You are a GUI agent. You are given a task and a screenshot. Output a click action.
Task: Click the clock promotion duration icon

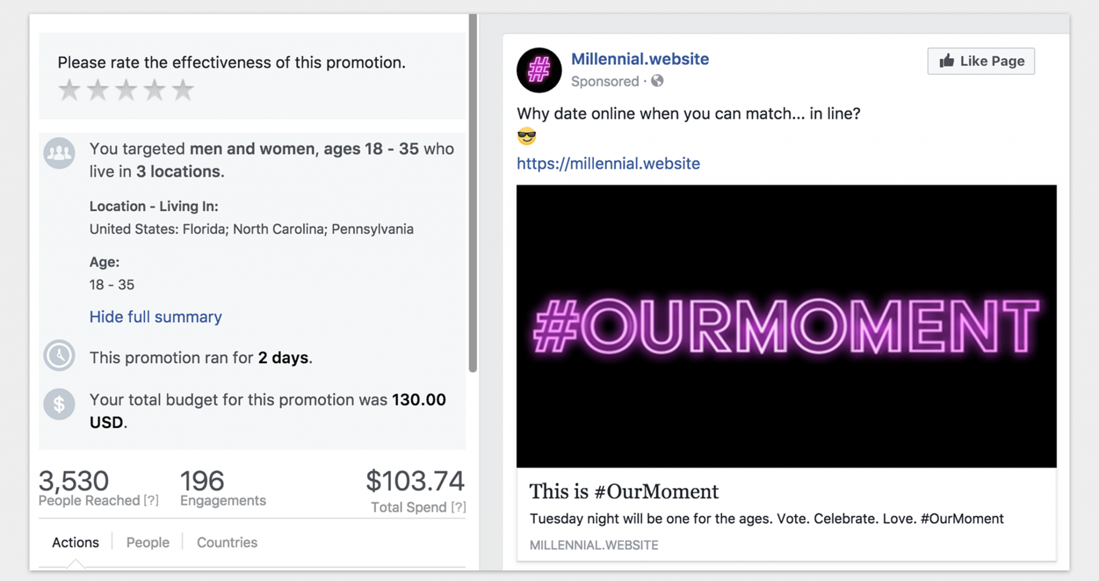coord(59,355)
